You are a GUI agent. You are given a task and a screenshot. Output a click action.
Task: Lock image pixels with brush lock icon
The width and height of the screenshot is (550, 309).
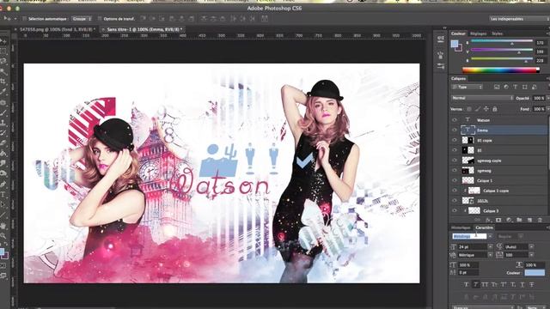478,109
